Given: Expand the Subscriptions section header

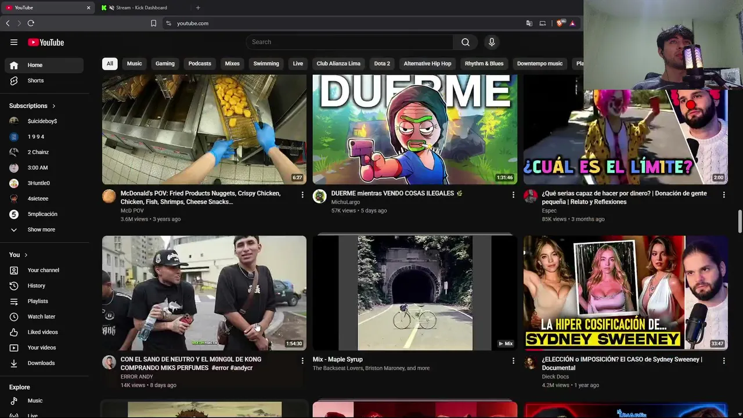Looking at the screenshot, I should point(33,106).
